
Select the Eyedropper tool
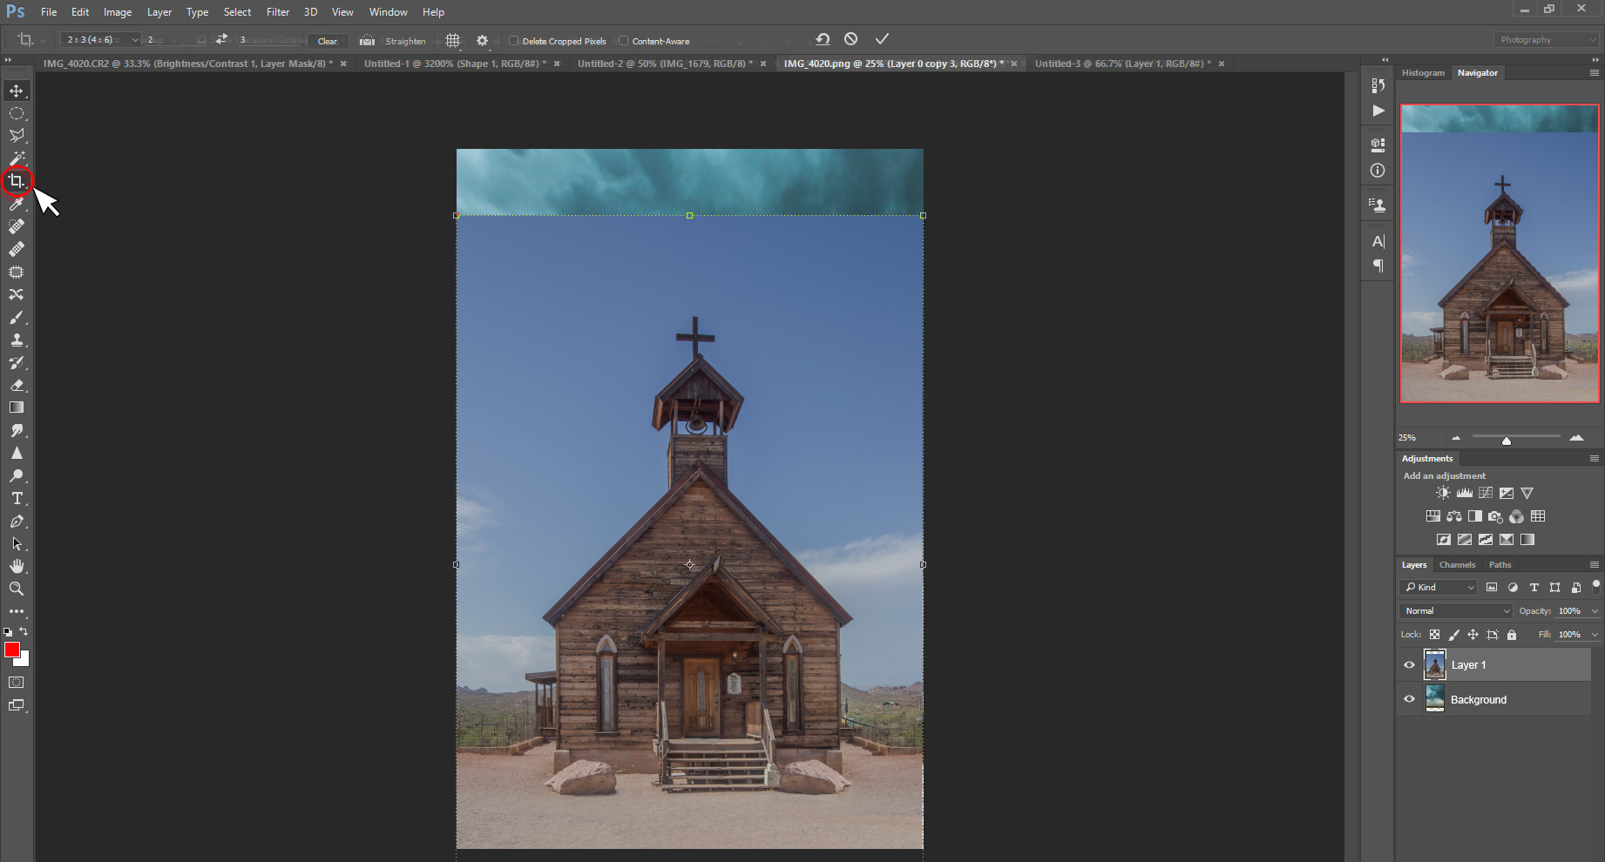17,204
